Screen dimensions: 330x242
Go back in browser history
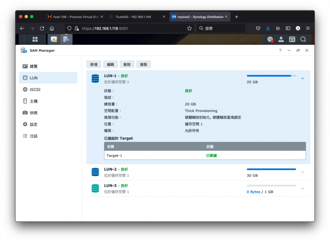click(22, 28)
